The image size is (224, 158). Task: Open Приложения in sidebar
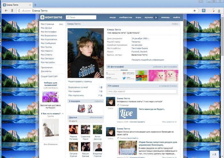(47, 67)
